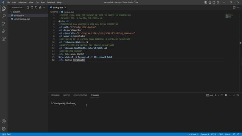
Task: Activate the backup.bat editor tab
Action: coord(58,8)
